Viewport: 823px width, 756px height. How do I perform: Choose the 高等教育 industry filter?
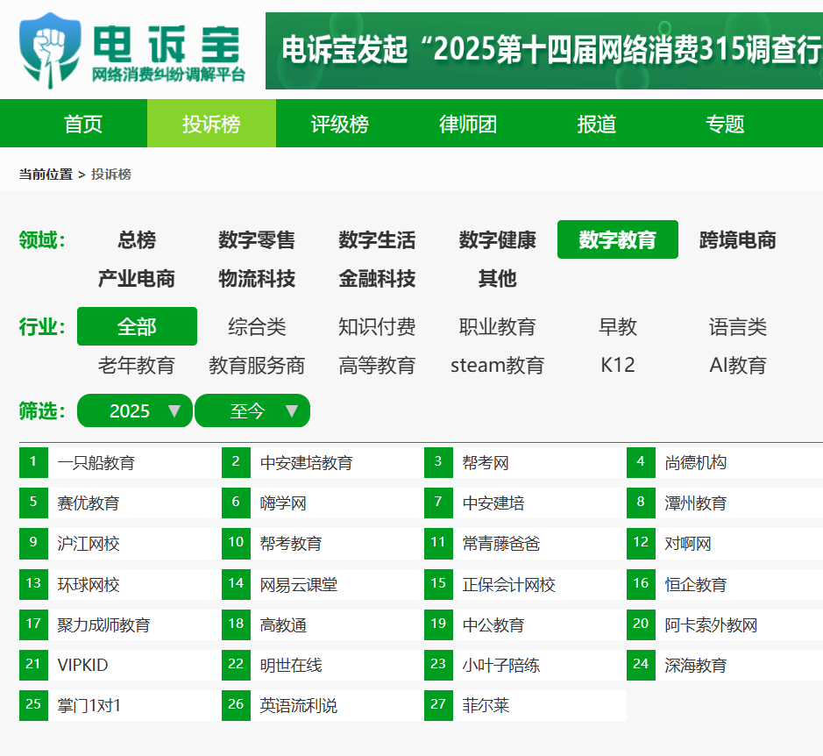click(x=378, y=365)
